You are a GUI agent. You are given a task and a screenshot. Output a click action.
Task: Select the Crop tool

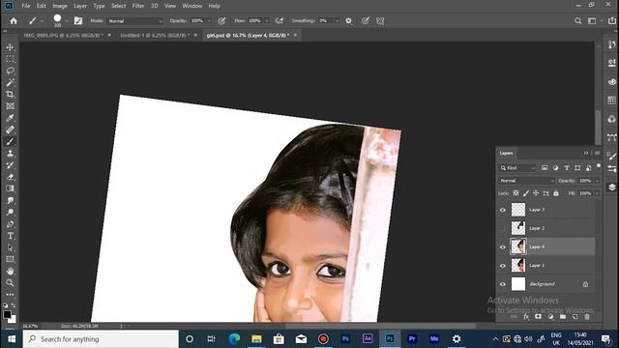click(x=11, y=95)
